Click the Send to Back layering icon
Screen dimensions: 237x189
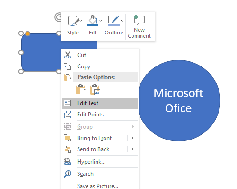pyautogui.click(x=68, y=149)
